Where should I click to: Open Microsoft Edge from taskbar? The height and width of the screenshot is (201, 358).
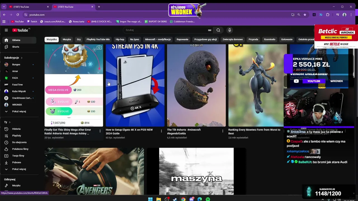coord(200,199)
